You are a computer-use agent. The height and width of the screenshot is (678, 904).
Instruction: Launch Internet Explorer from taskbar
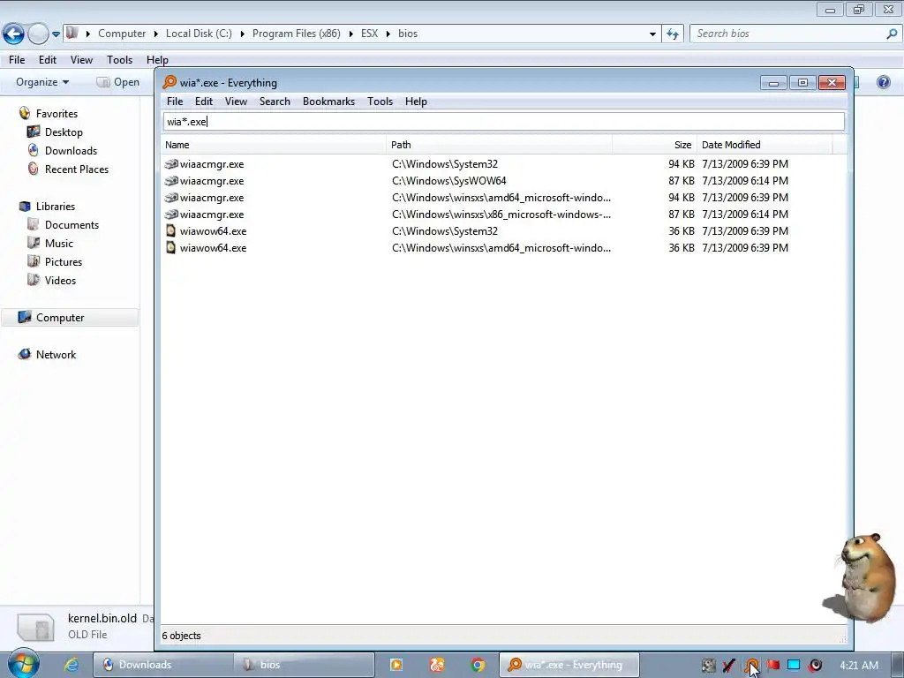[x=71, y=665]
